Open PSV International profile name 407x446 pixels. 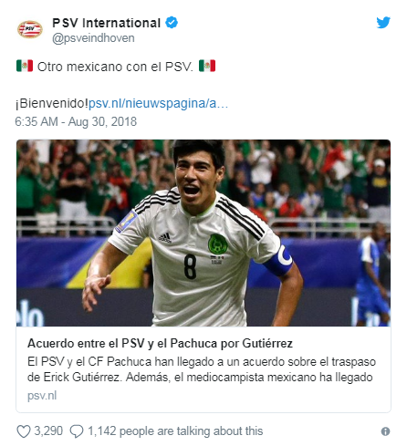click(x=107, y=23)
